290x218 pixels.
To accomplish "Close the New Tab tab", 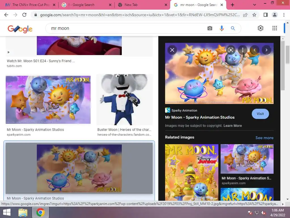I will coord(166,5).
